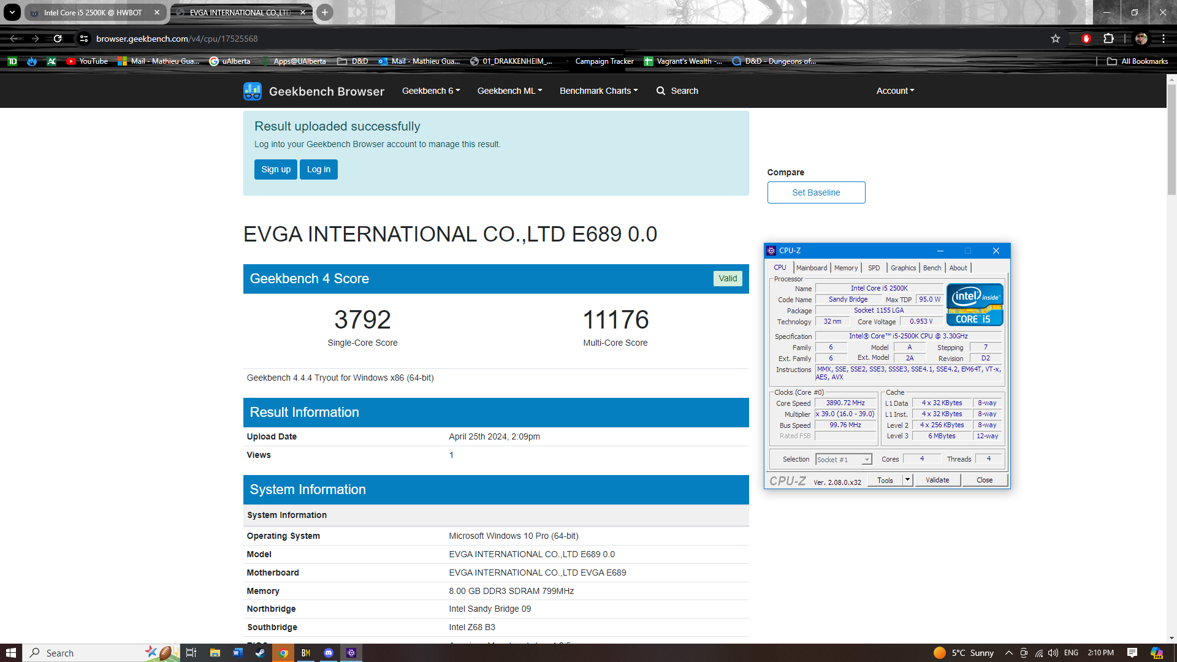
Task: Open the notification center icon
Action: 1132,653
